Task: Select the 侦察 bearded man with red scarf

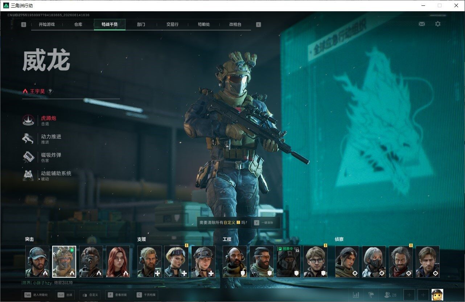Action: 400,262
